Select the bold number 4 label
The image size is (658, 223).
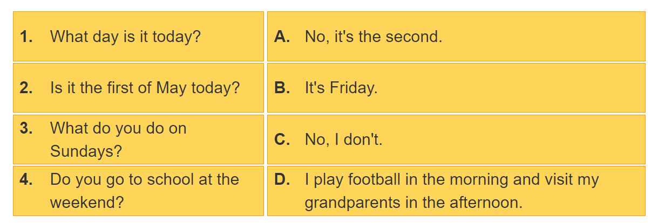[x=26, y=179]
